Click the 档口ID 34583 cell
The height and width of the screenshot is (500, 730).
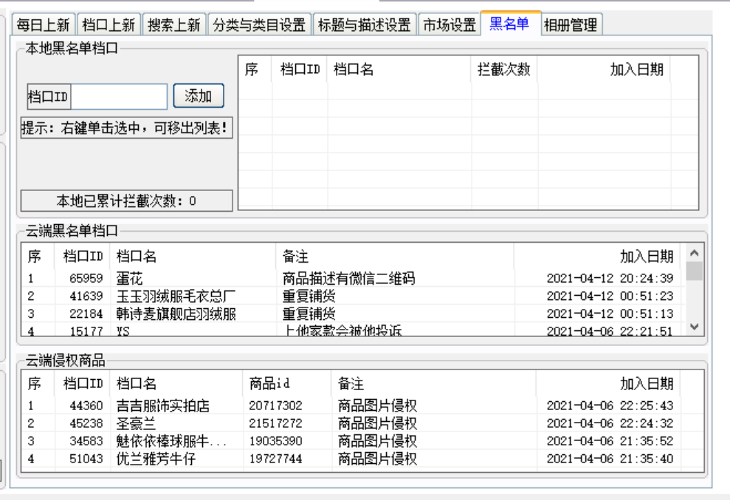click(86, 441)
